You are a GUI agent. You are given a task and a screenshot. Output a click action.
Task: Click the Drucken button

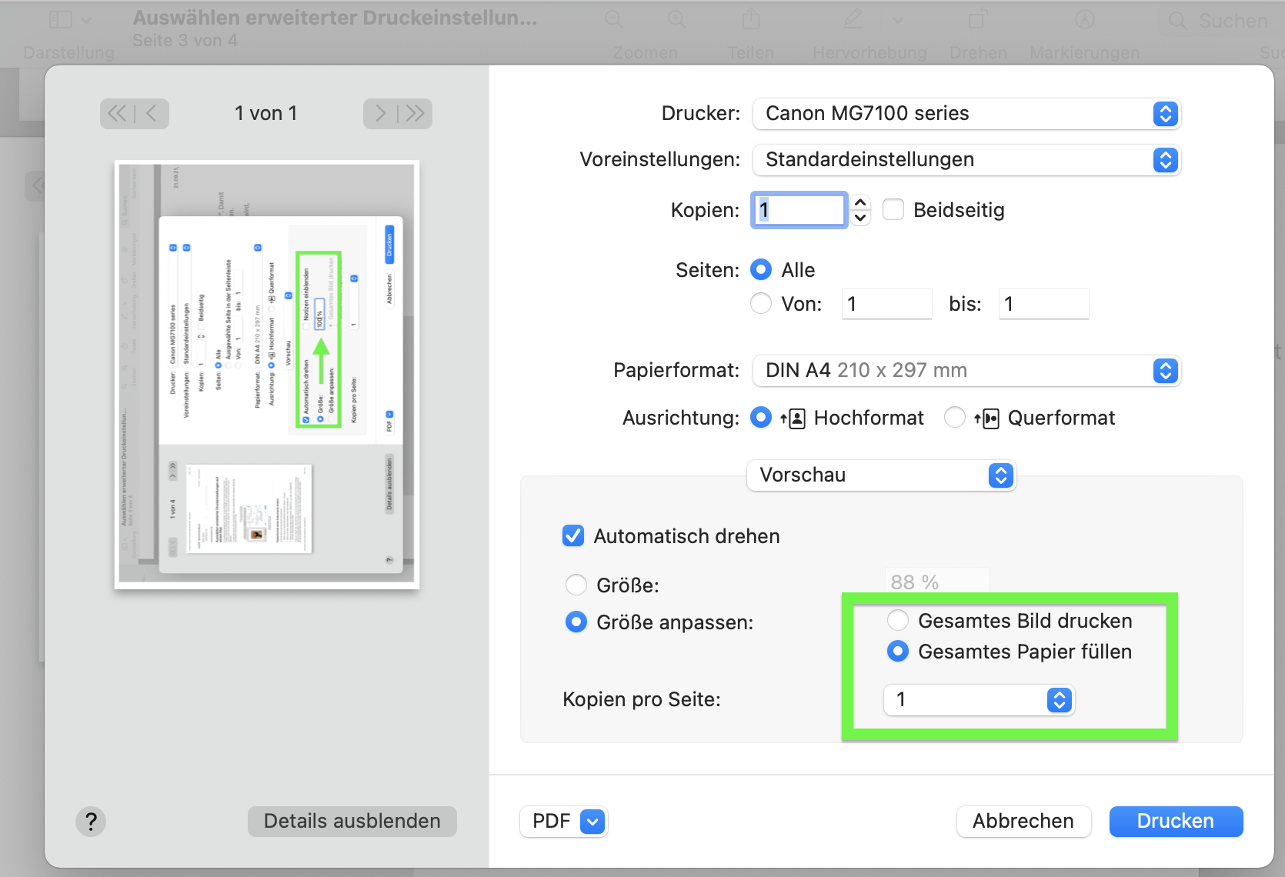click(x=1175, y=822)
